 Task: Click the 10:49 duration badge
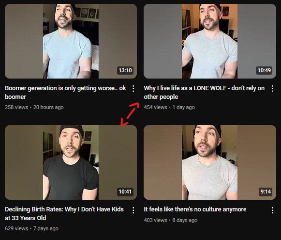click(264, 70)
